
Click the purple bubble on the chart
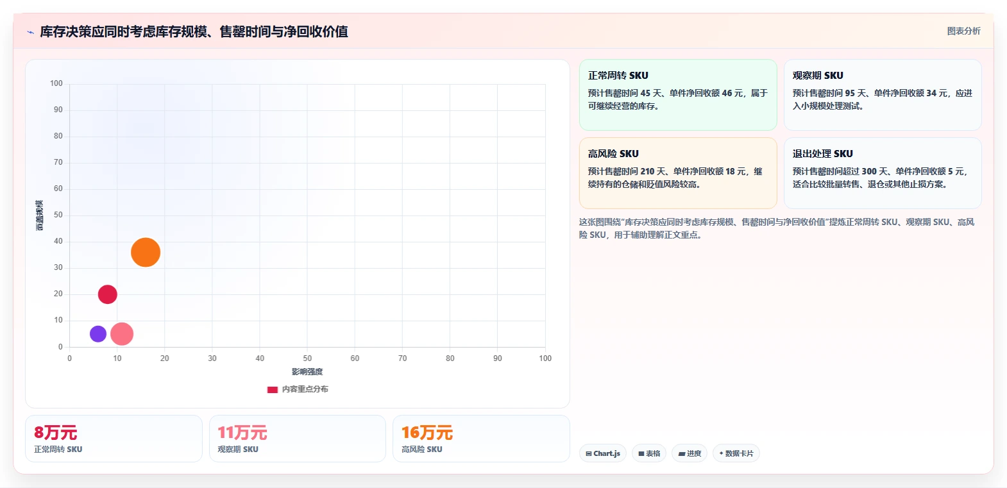pos(98,333)
